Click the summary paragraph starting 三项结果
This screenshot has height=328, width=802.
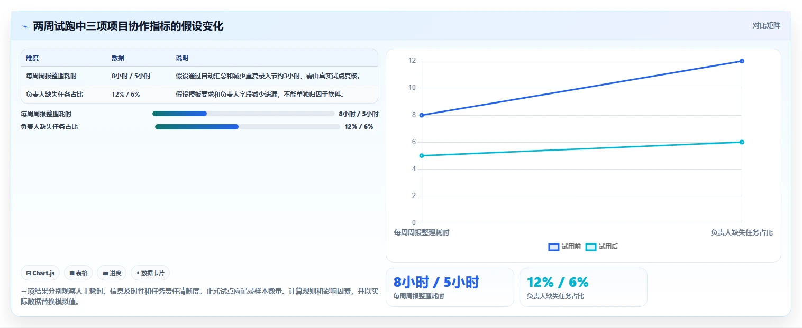(199, 296)
